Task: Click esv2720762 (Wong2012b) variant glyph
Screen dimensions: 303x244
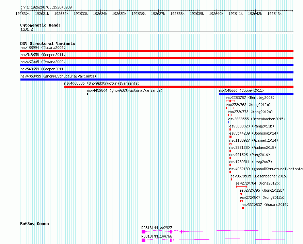Action: click(x=230, y=108)
